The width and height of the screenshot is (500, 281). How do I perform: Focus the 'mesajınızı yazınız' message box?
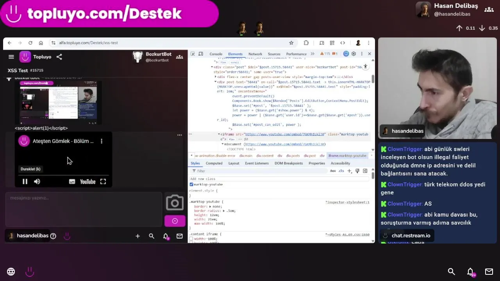[84, 209]
